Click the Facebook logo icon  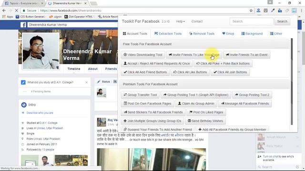pyautogui.click(x=23, y=25)
